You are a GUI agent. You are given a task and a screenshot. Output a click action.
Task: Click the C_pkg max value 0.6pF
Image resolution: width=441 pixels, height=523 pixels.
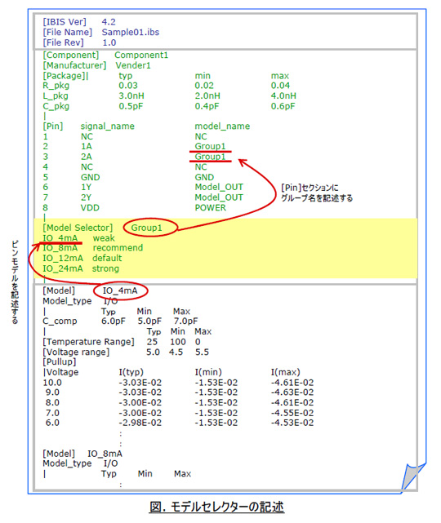pos(283,106)
